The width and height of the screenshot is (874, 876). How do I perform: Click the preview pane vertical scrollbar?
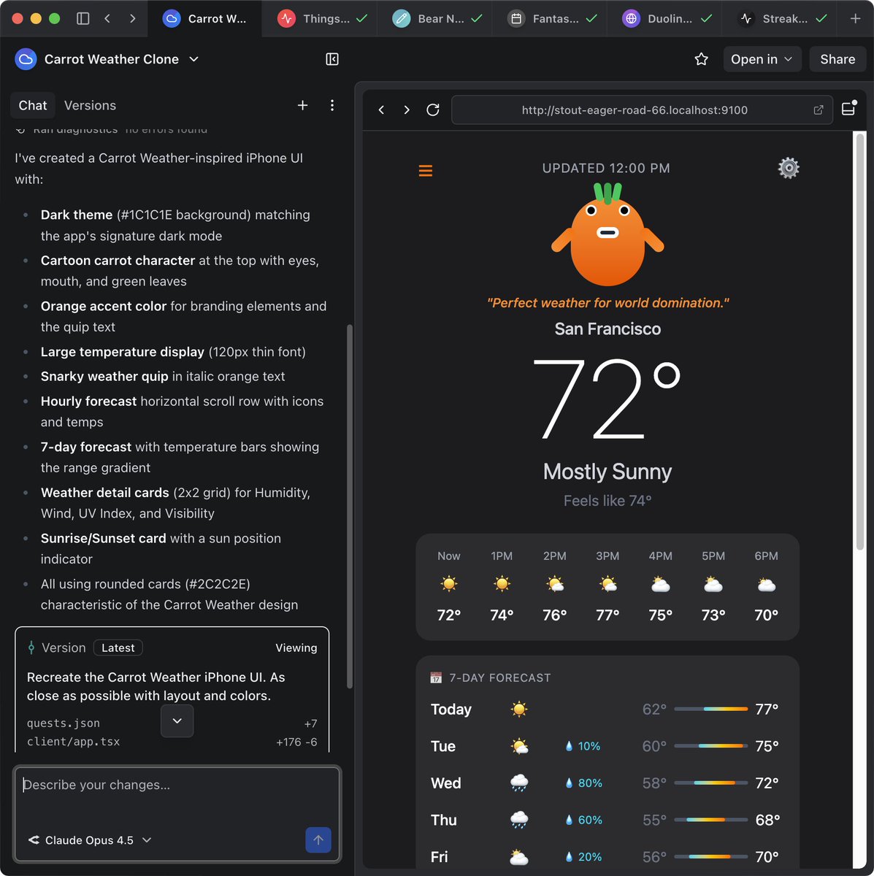pyautogui.click(x=859, y=341)
